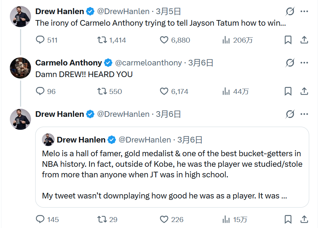
Task: Like the tweet with 6,880 likes
Action: (x=164, y=40)
